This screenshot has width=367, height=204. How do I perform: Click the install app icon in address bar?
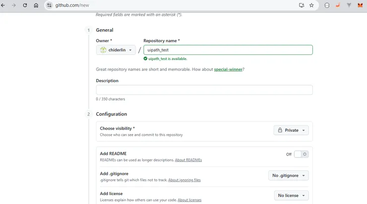click(x=301, y=5)
